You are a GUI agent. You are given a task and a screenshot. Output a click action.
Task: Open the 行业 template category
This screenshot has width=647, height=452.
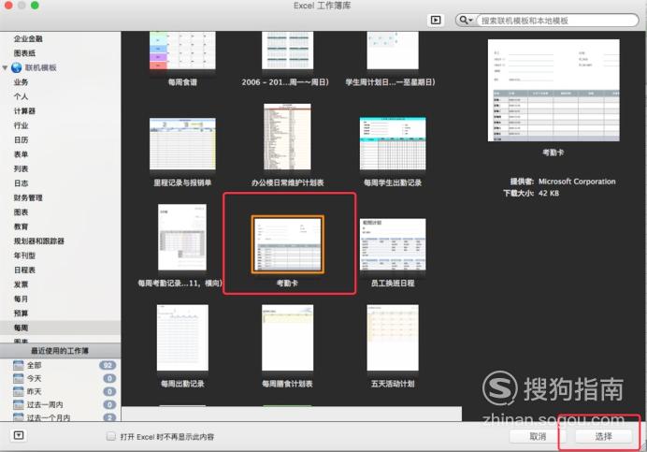(x=22, y=125)
